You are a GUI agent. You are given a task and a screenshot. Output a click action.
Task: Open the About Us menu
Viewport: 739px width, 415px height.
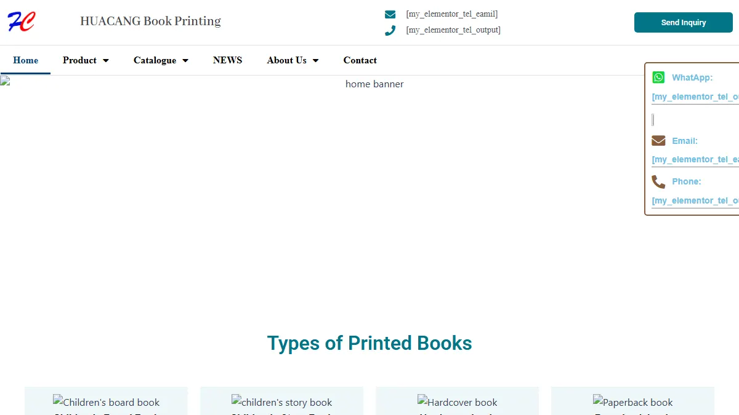click(286, 60)
